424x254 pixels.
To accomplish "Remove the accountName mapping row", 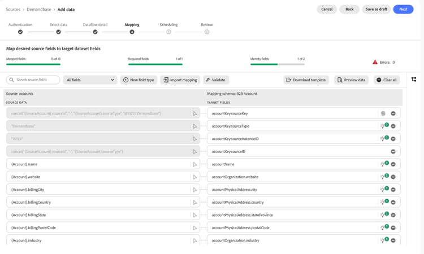I will (x=393, y=164).
